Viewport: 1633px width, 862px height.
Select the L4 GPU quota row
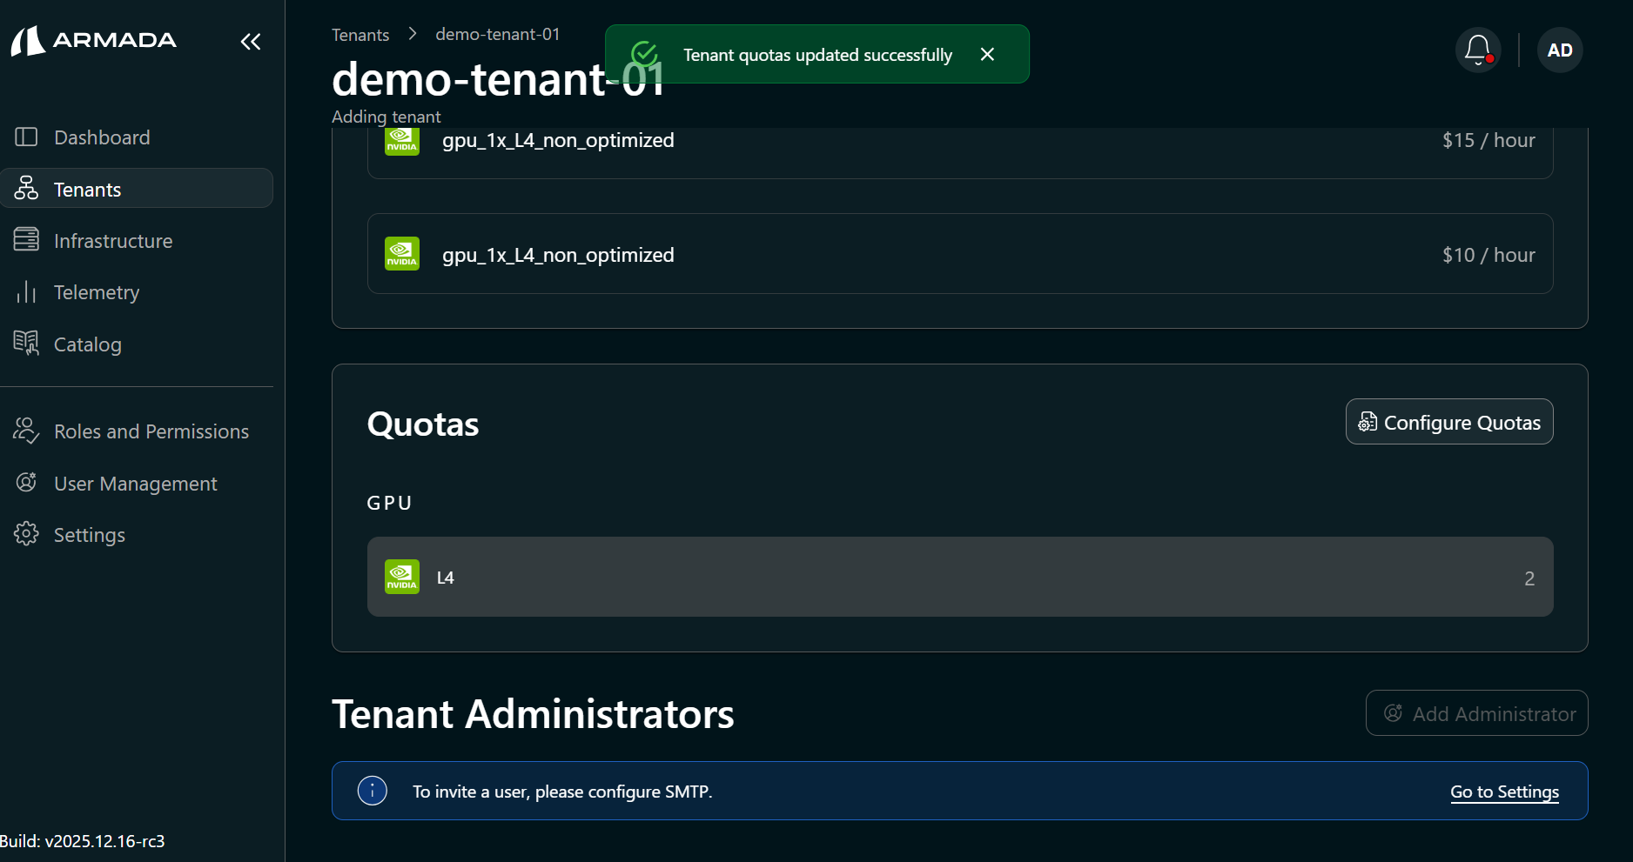click(x=959, y=578)
